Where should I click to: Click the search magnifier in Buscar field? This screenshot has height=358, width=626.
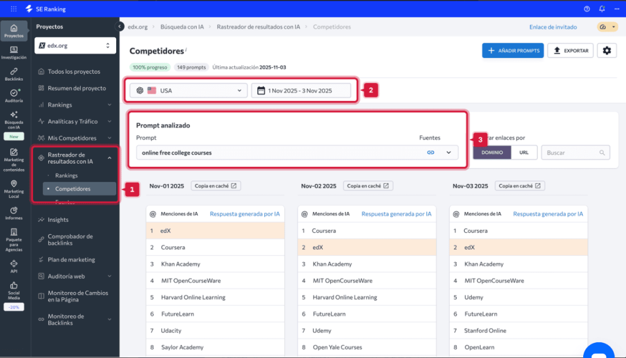602,153
